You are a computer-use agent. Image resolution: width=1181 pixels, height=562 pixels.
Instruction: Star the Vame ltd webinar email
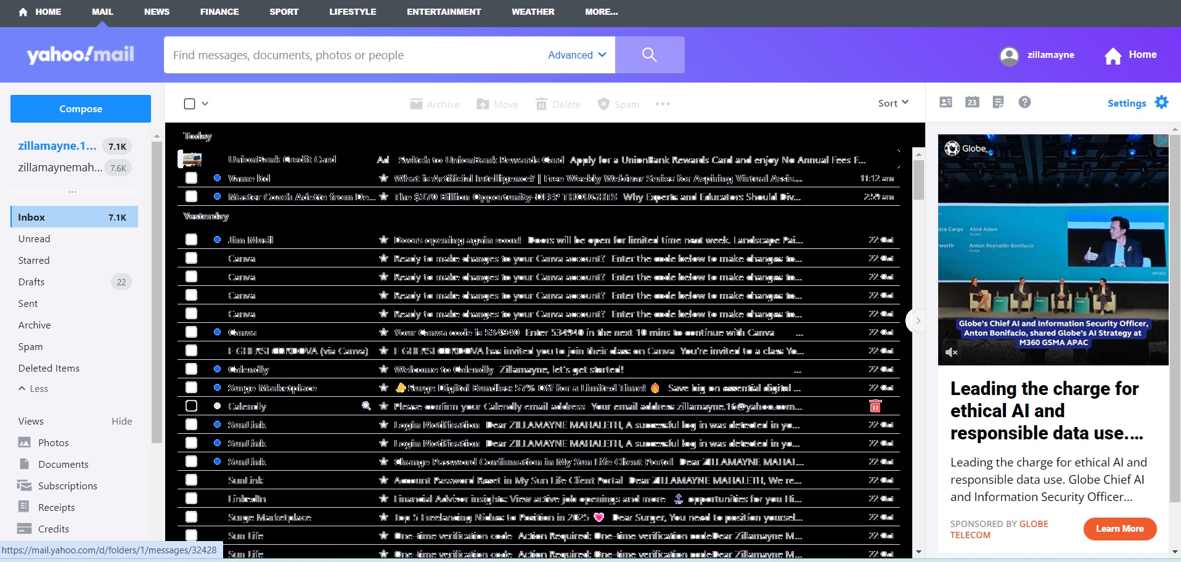(x=383, y=178)
